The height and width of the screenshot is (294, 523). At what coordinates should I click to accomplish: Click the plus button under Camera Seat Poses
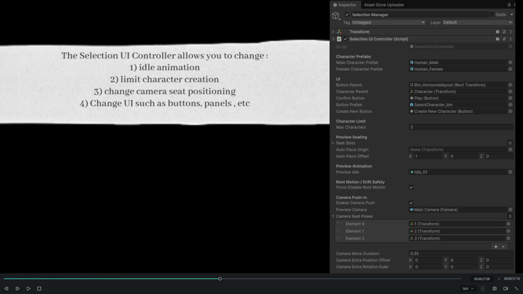(495, 246)
